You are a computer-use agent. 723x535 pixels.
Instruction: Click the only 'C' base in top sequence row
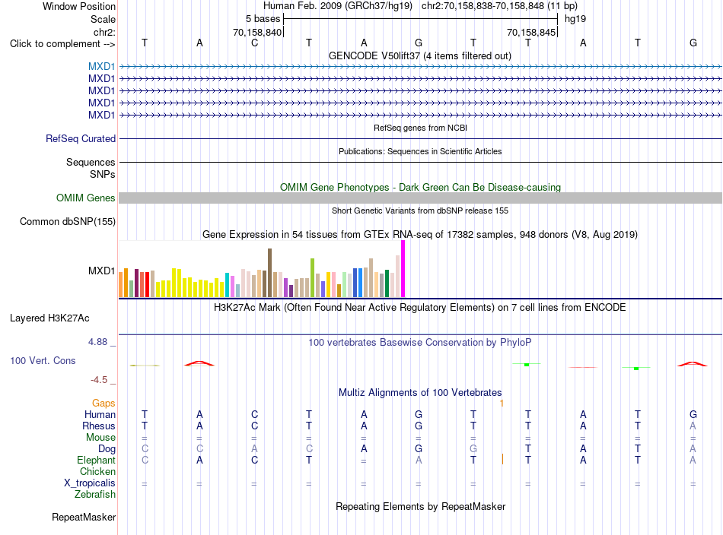[254, 43]
